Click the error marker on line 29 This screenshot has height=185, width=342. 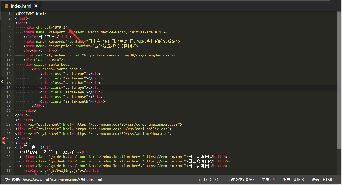(x=4, y=143)
